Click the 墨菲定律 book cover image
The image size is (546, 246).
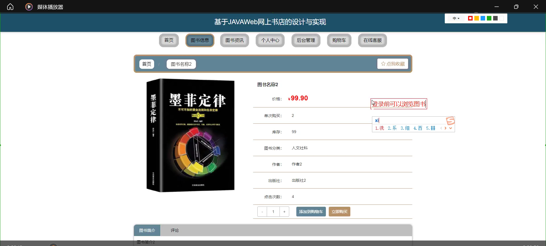(x=191, y=135)
